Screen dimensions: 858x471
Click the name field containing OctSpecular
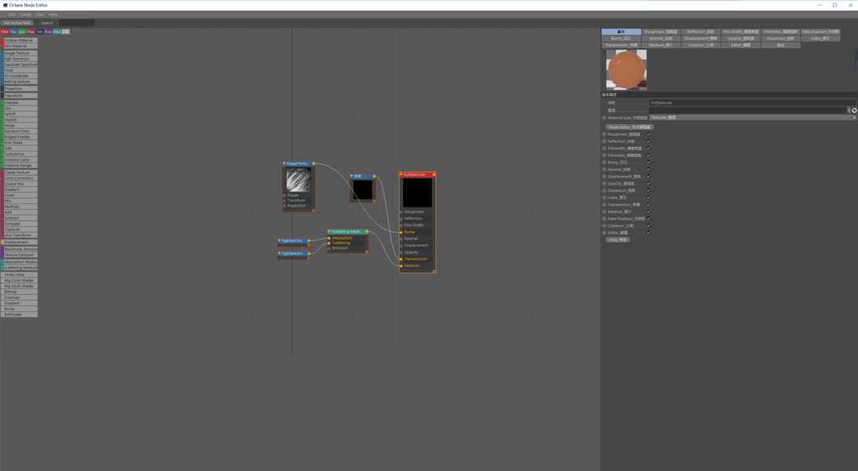[753, 103]
